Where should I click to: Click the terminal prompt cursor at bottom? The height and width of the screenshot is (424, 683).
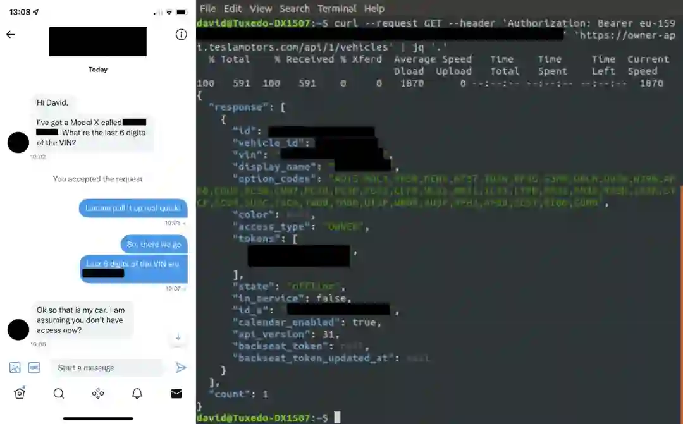(x=337, y=418)
